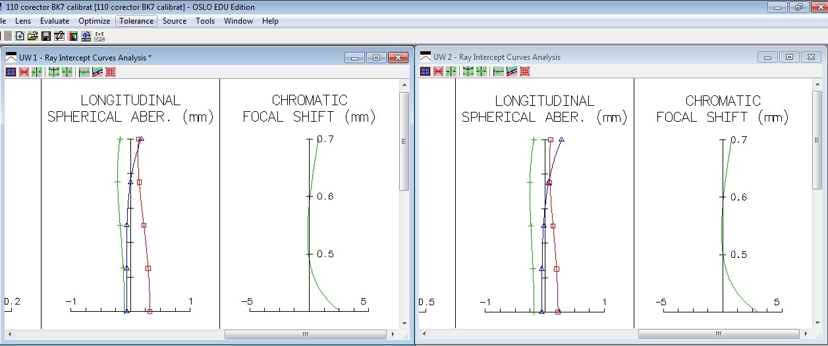Click UW 2 fourth toolbar icon with green curves
The image size is (828, 346).
tap(468, 72)
